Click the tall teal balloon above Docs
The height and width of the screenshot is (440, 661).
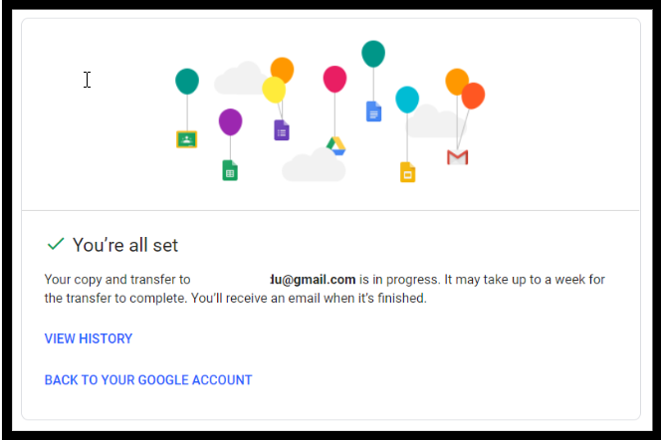tap(373, 54)
